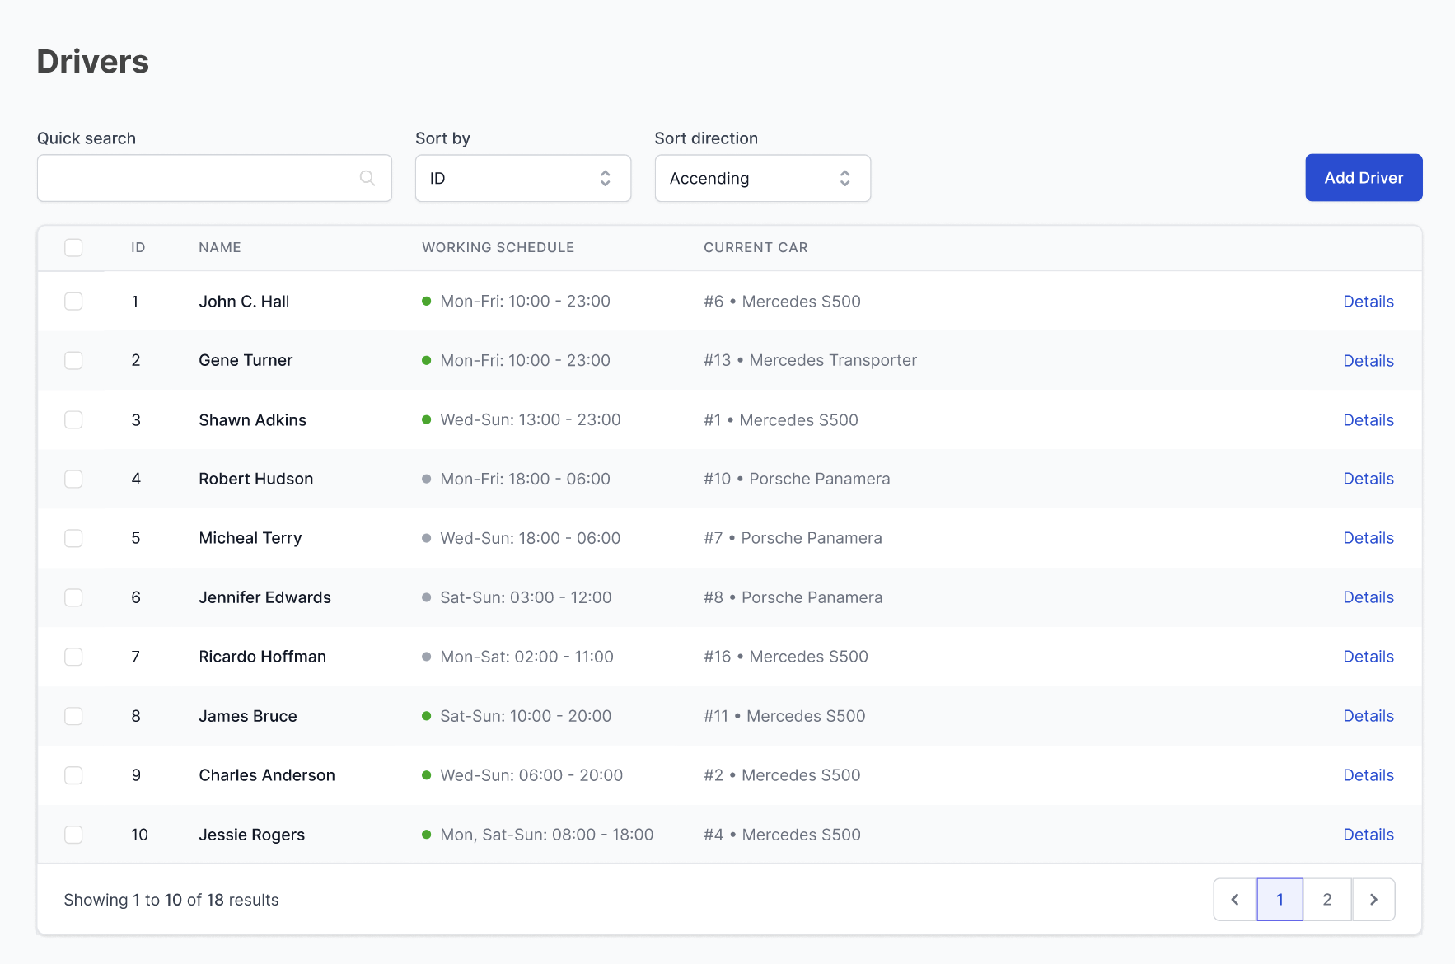Click car #16 Mercedes S500
1455x964 pixels.
click(x=786, y=657)
